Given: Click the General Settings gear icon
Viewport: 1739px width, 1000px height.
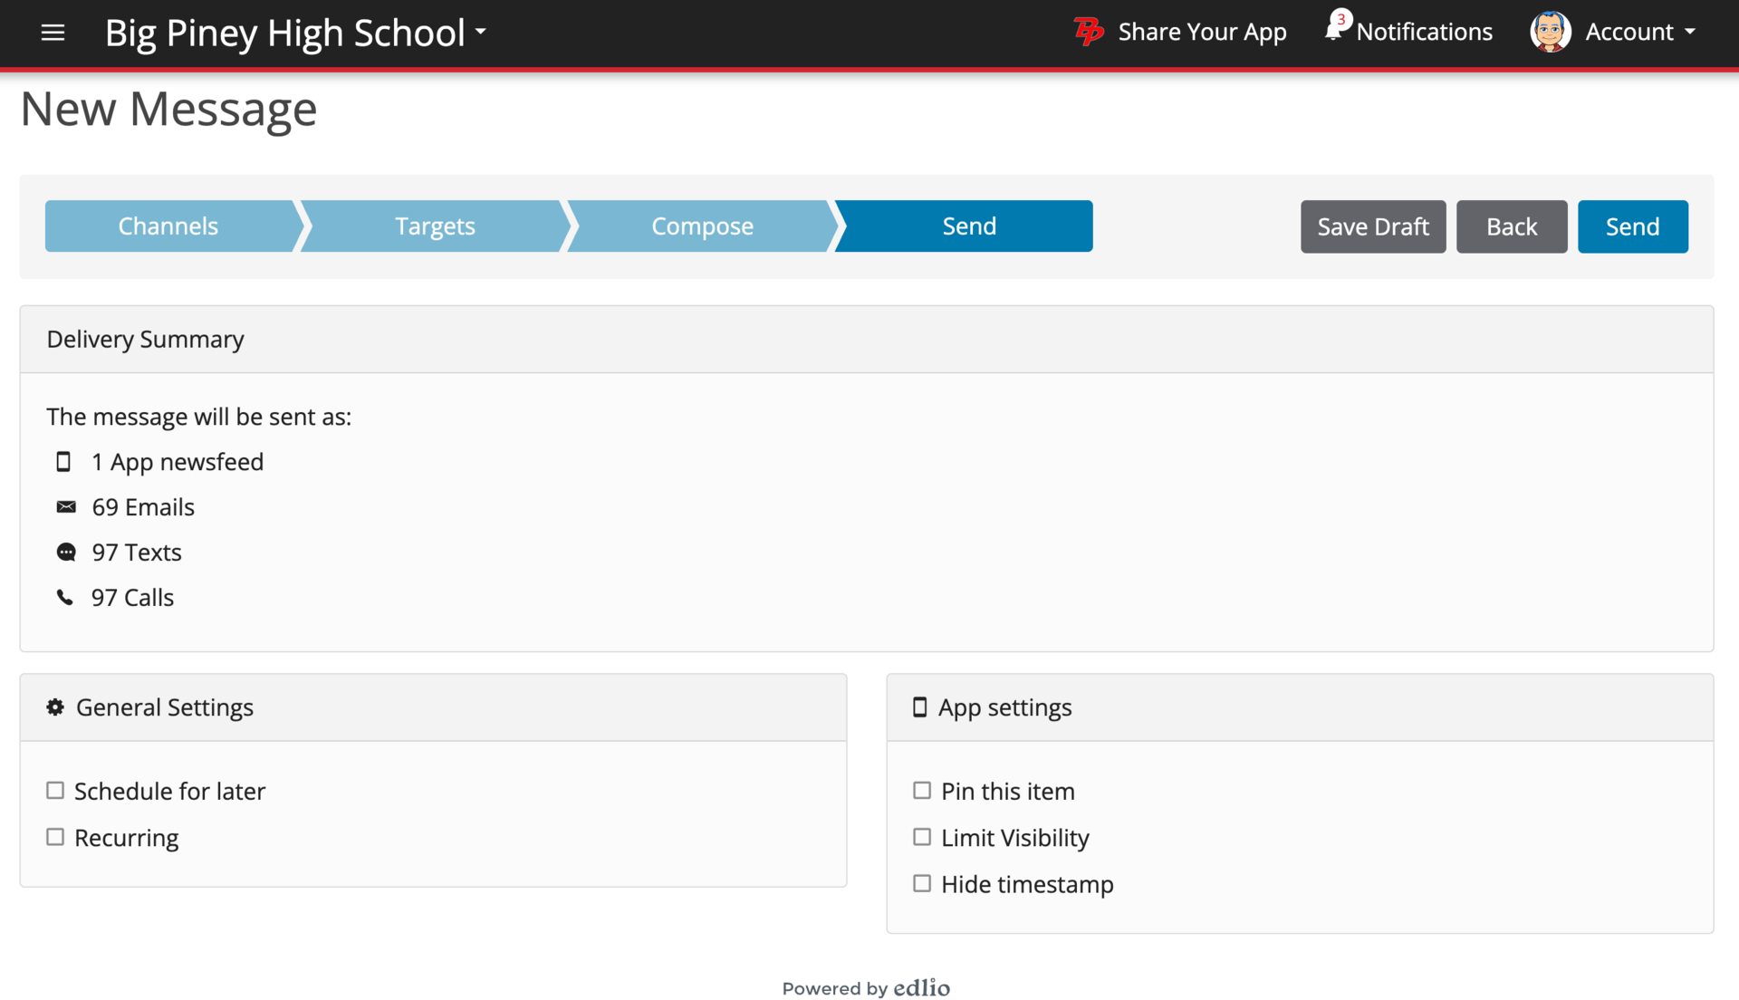Looking at the screenshot, I should 55,707.
